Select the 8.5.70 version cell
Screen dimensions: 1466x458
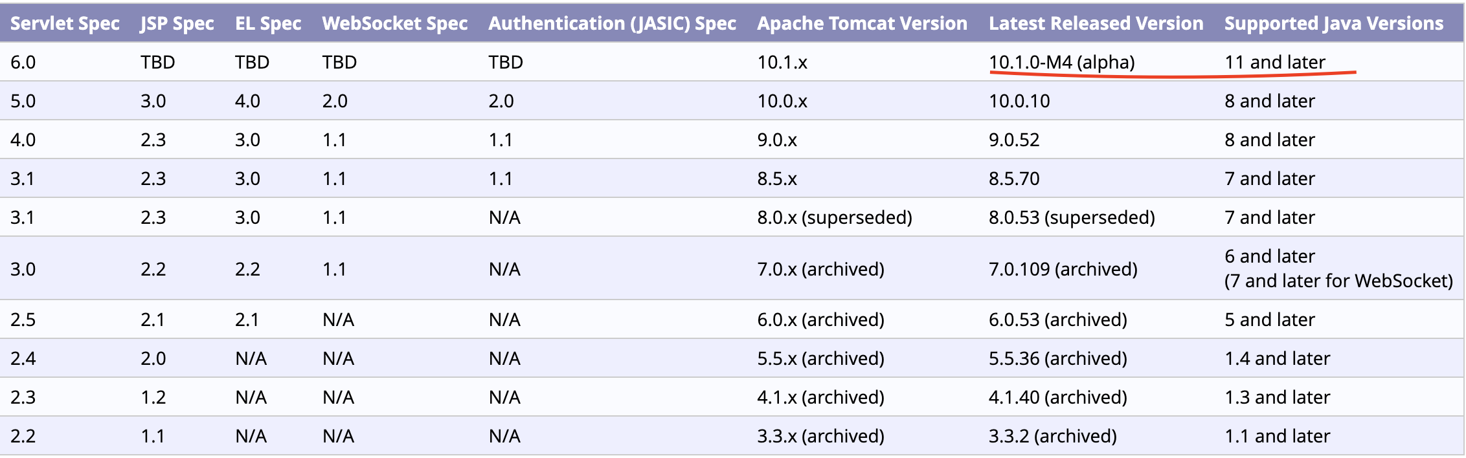(x=1014, y=179)
